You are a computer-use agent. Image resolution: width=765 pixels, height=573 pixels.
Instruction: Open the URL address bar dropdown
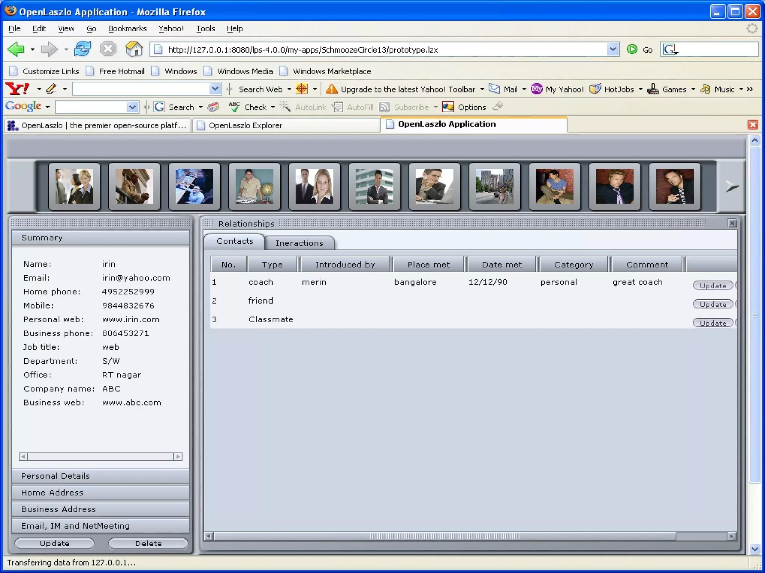613,49
